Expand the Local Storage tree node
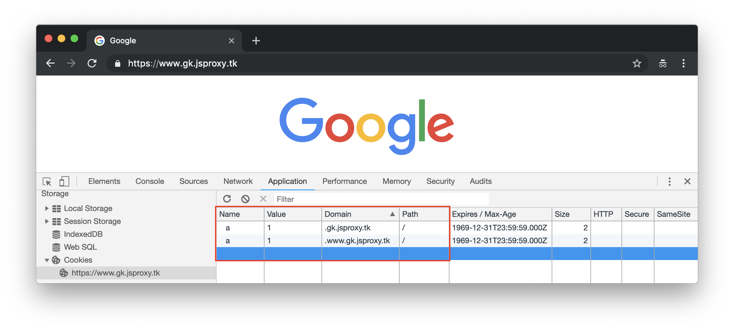 pos(47,208)
